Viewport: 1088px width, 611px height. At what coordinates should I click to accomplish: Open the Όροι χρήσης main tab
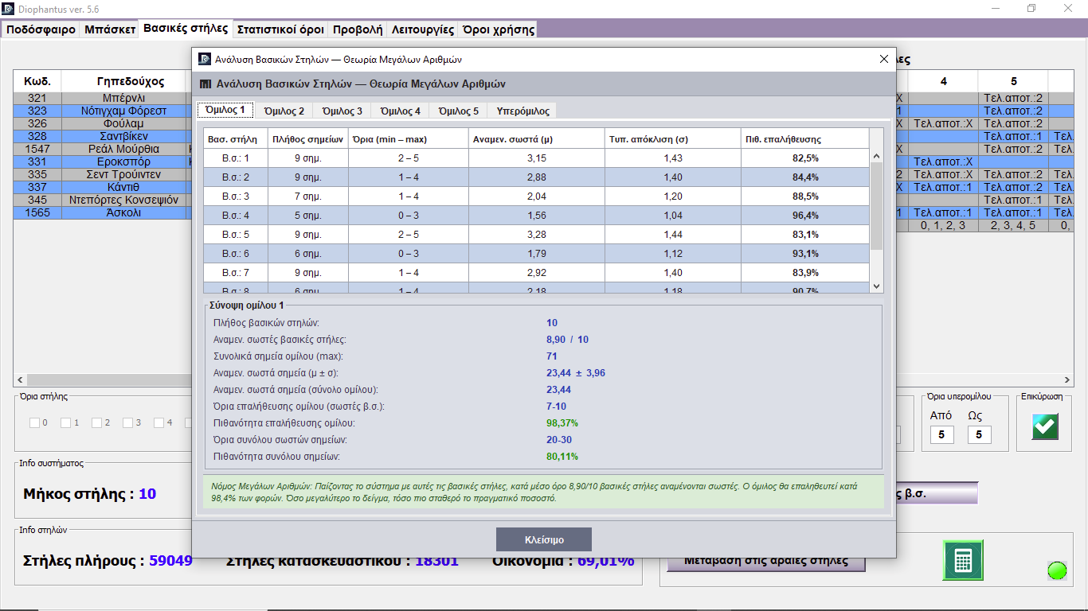[x=498, y=29]
